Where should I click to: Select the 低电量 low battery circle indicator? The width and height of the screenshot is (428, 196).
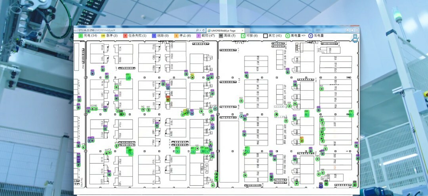click(310, 36)
